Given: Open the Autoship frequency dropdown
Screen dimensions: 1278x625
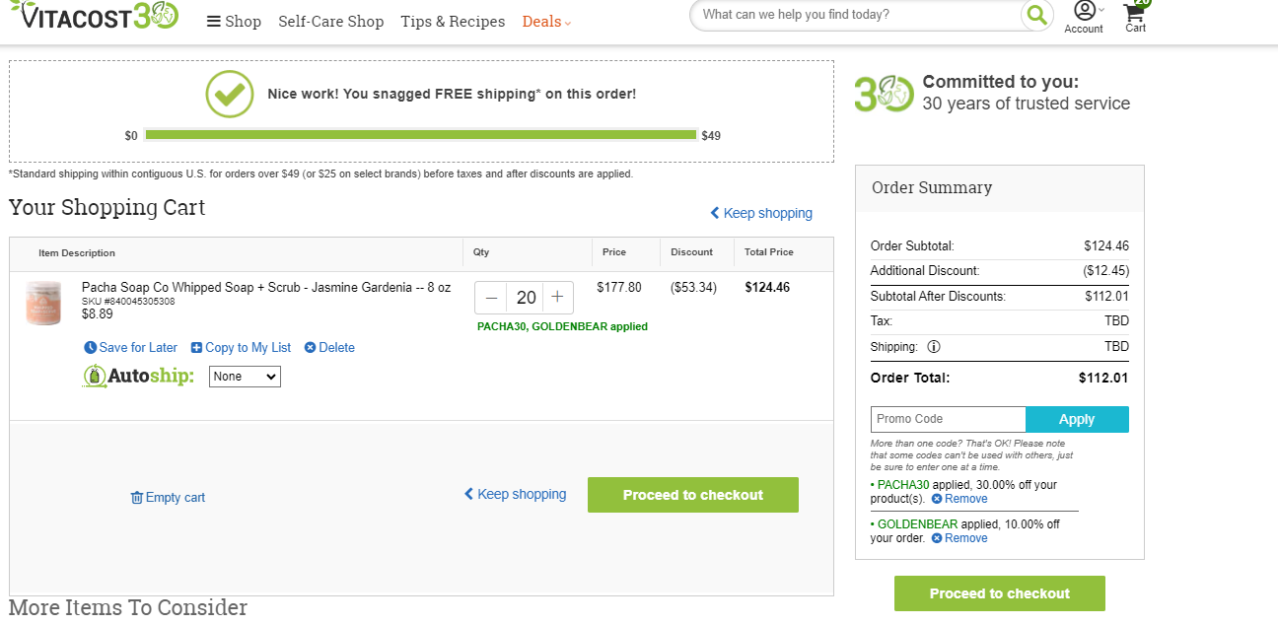Looking at the screenshot, I should (245, 377).
